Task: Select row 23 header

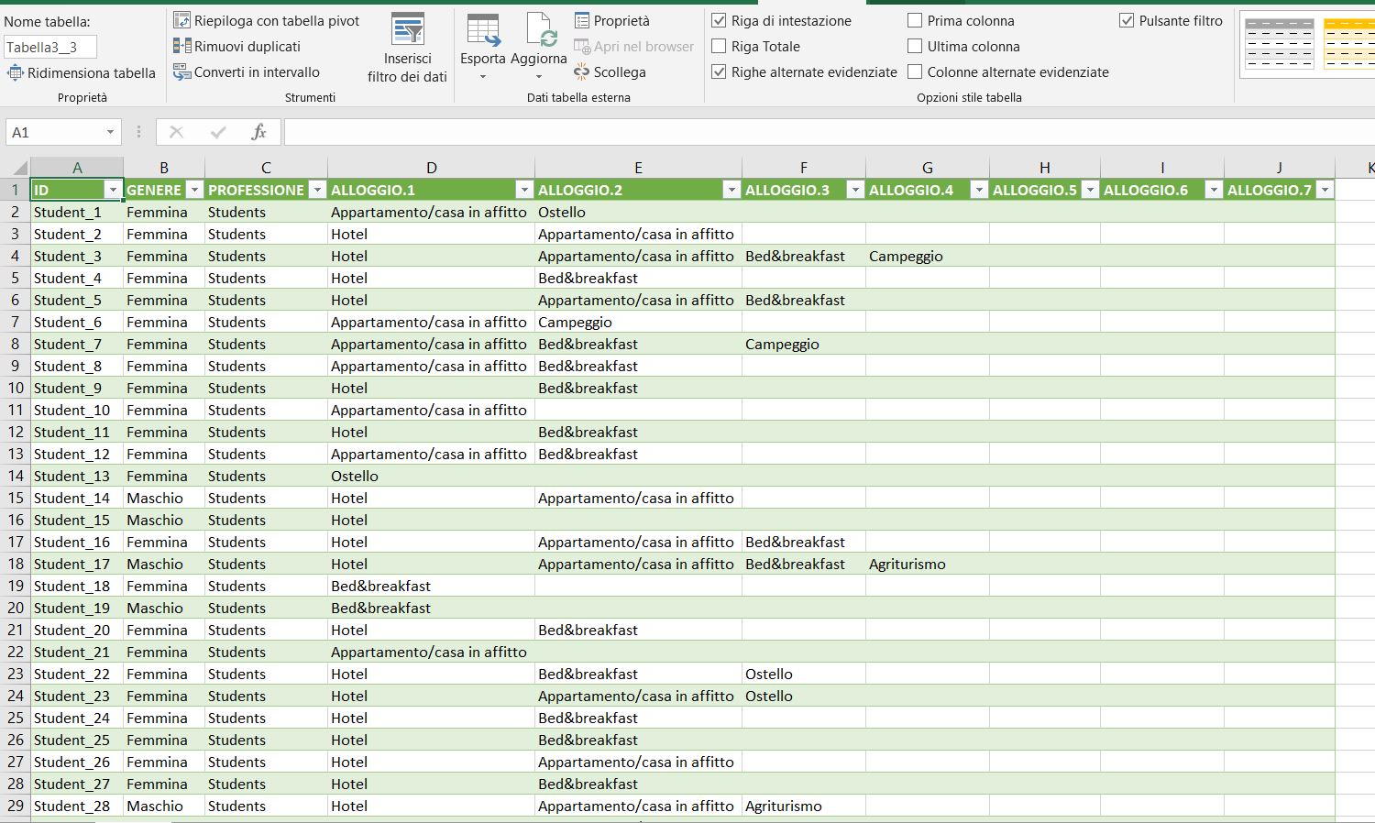Action: click(16, 674)
